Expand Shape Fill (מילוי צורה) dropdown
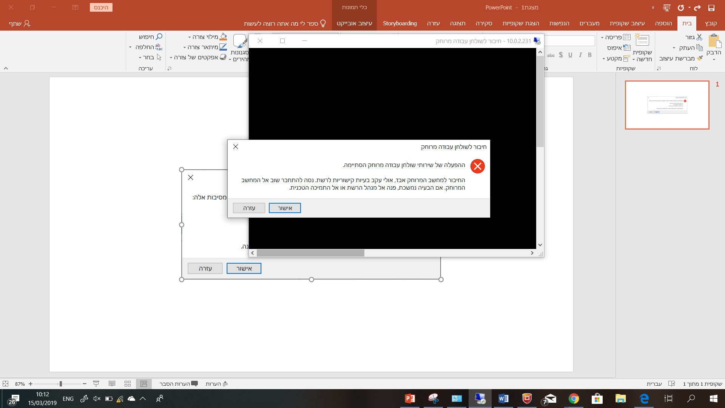 click(190, 37)
